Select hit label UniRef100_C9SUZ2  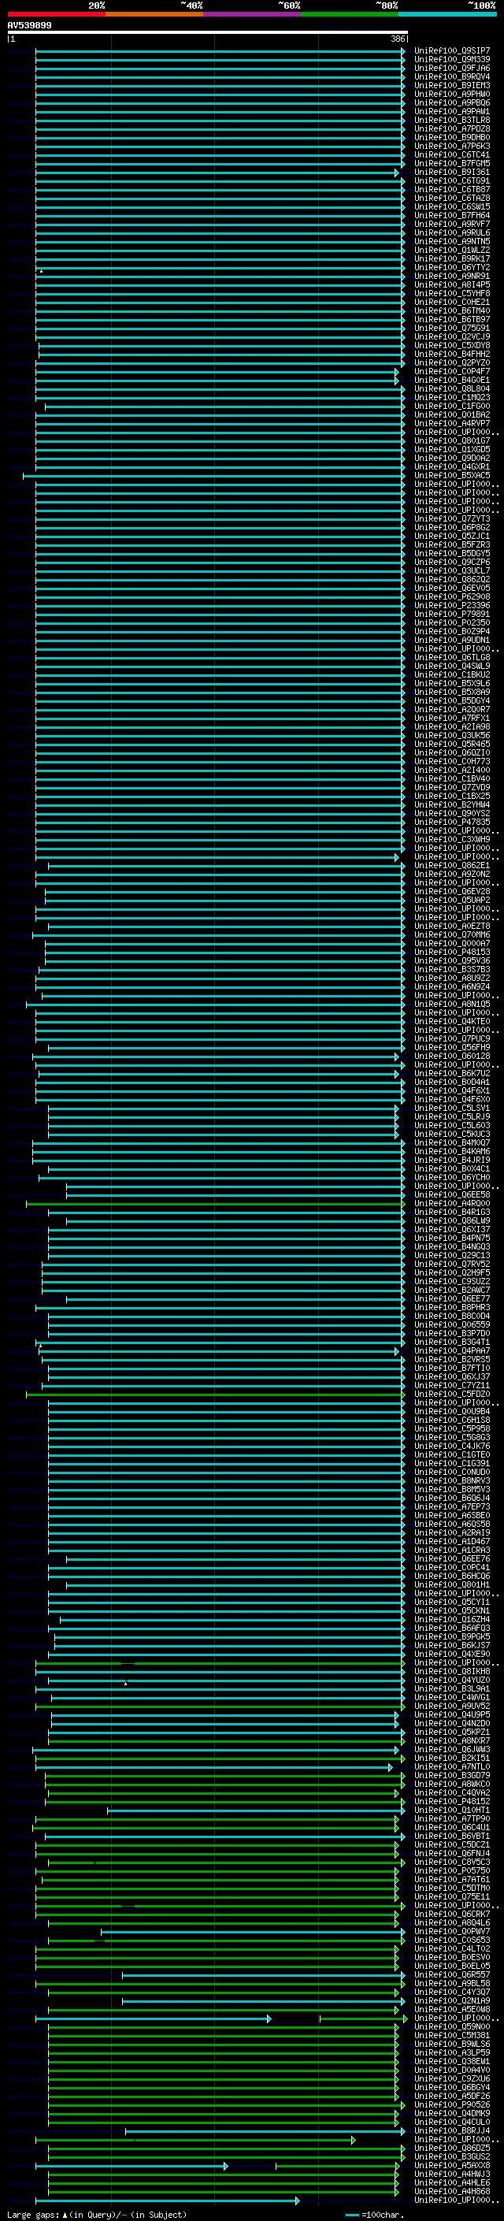coord(452,1282)
